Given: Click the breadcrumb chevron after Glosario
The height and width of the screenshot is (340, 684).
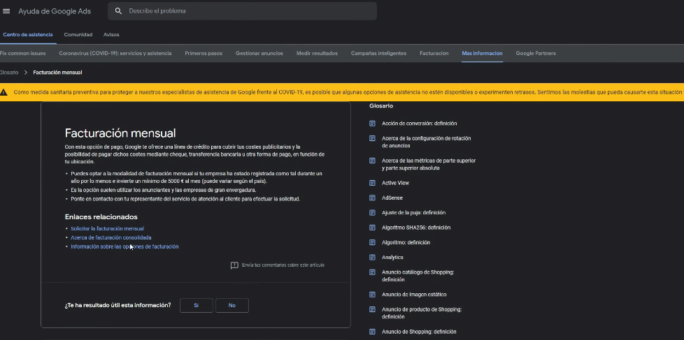Looking at the screenshot, I should click(26, 73).
